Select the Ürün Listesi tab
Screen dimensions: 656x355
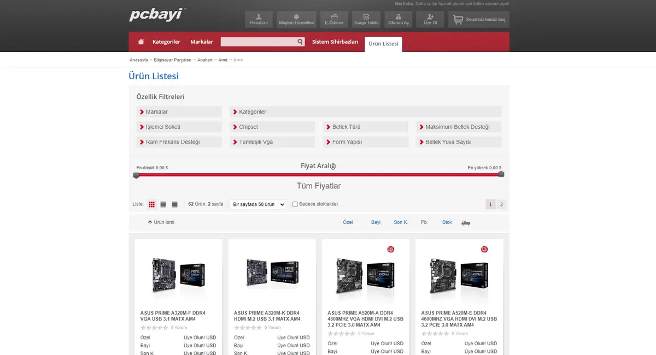pyautogui.click(x=383, y=44)
